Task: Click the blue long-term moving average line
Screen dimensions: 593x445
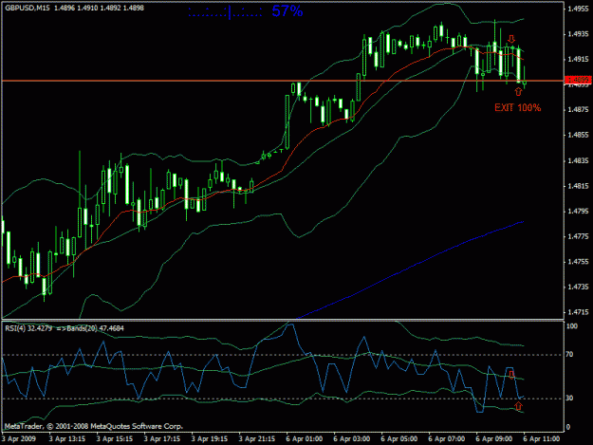Action: pos(411,268)
